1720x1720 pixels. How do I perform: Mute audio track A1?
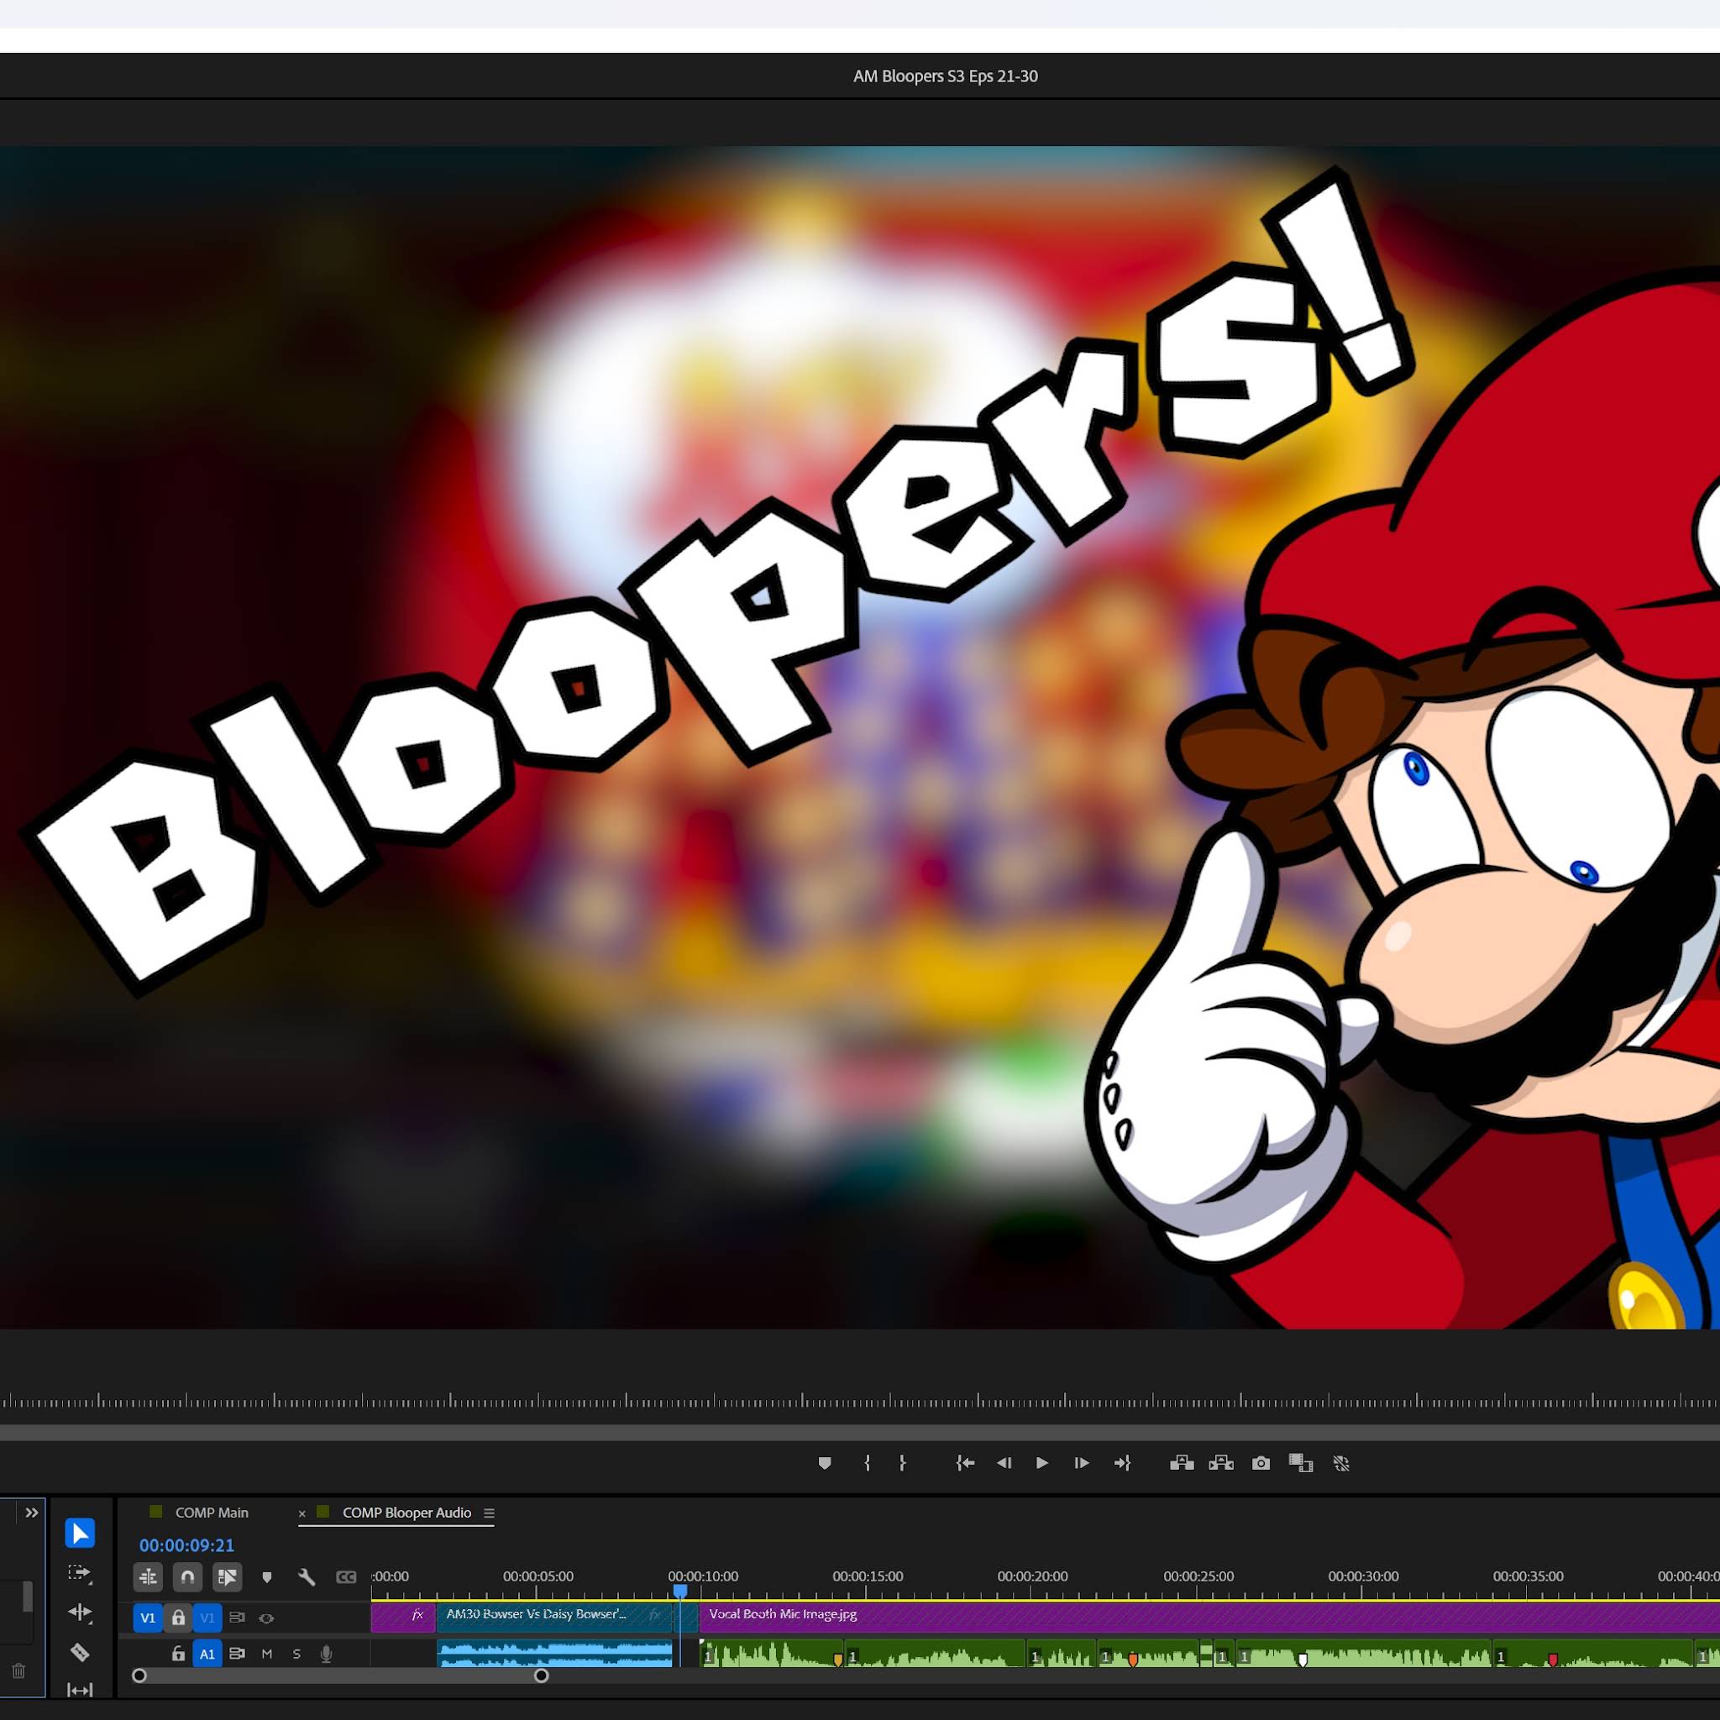[266, 1654]
